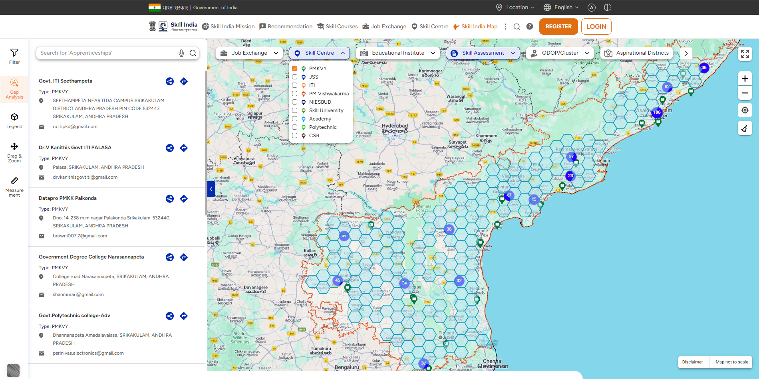Click the font size accessibility icon
The image size is (759, 379).
[592, 7]
